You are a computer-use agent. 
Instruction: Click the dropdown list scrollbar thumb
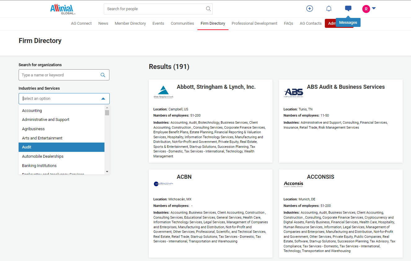107,113
